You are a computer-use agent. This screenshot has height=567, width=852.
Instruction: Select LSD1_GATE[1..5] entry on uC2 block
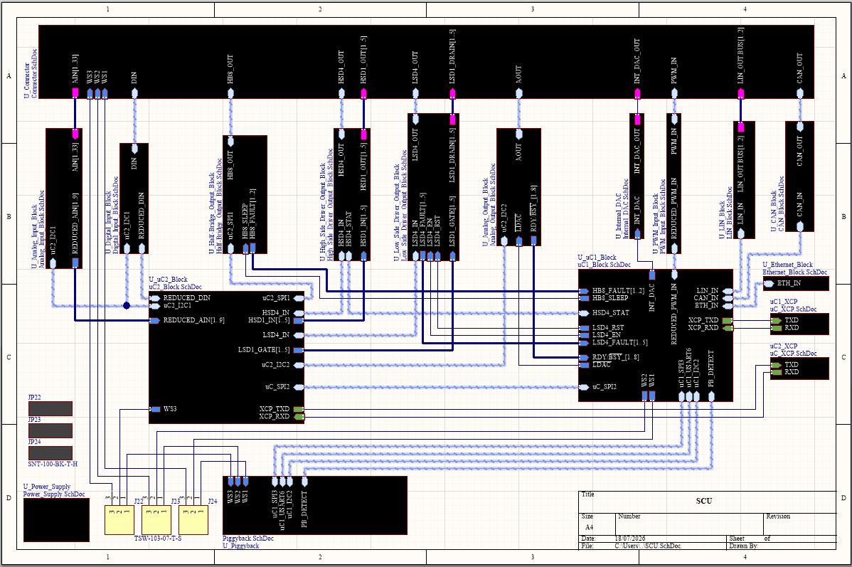tap(270, 349)
